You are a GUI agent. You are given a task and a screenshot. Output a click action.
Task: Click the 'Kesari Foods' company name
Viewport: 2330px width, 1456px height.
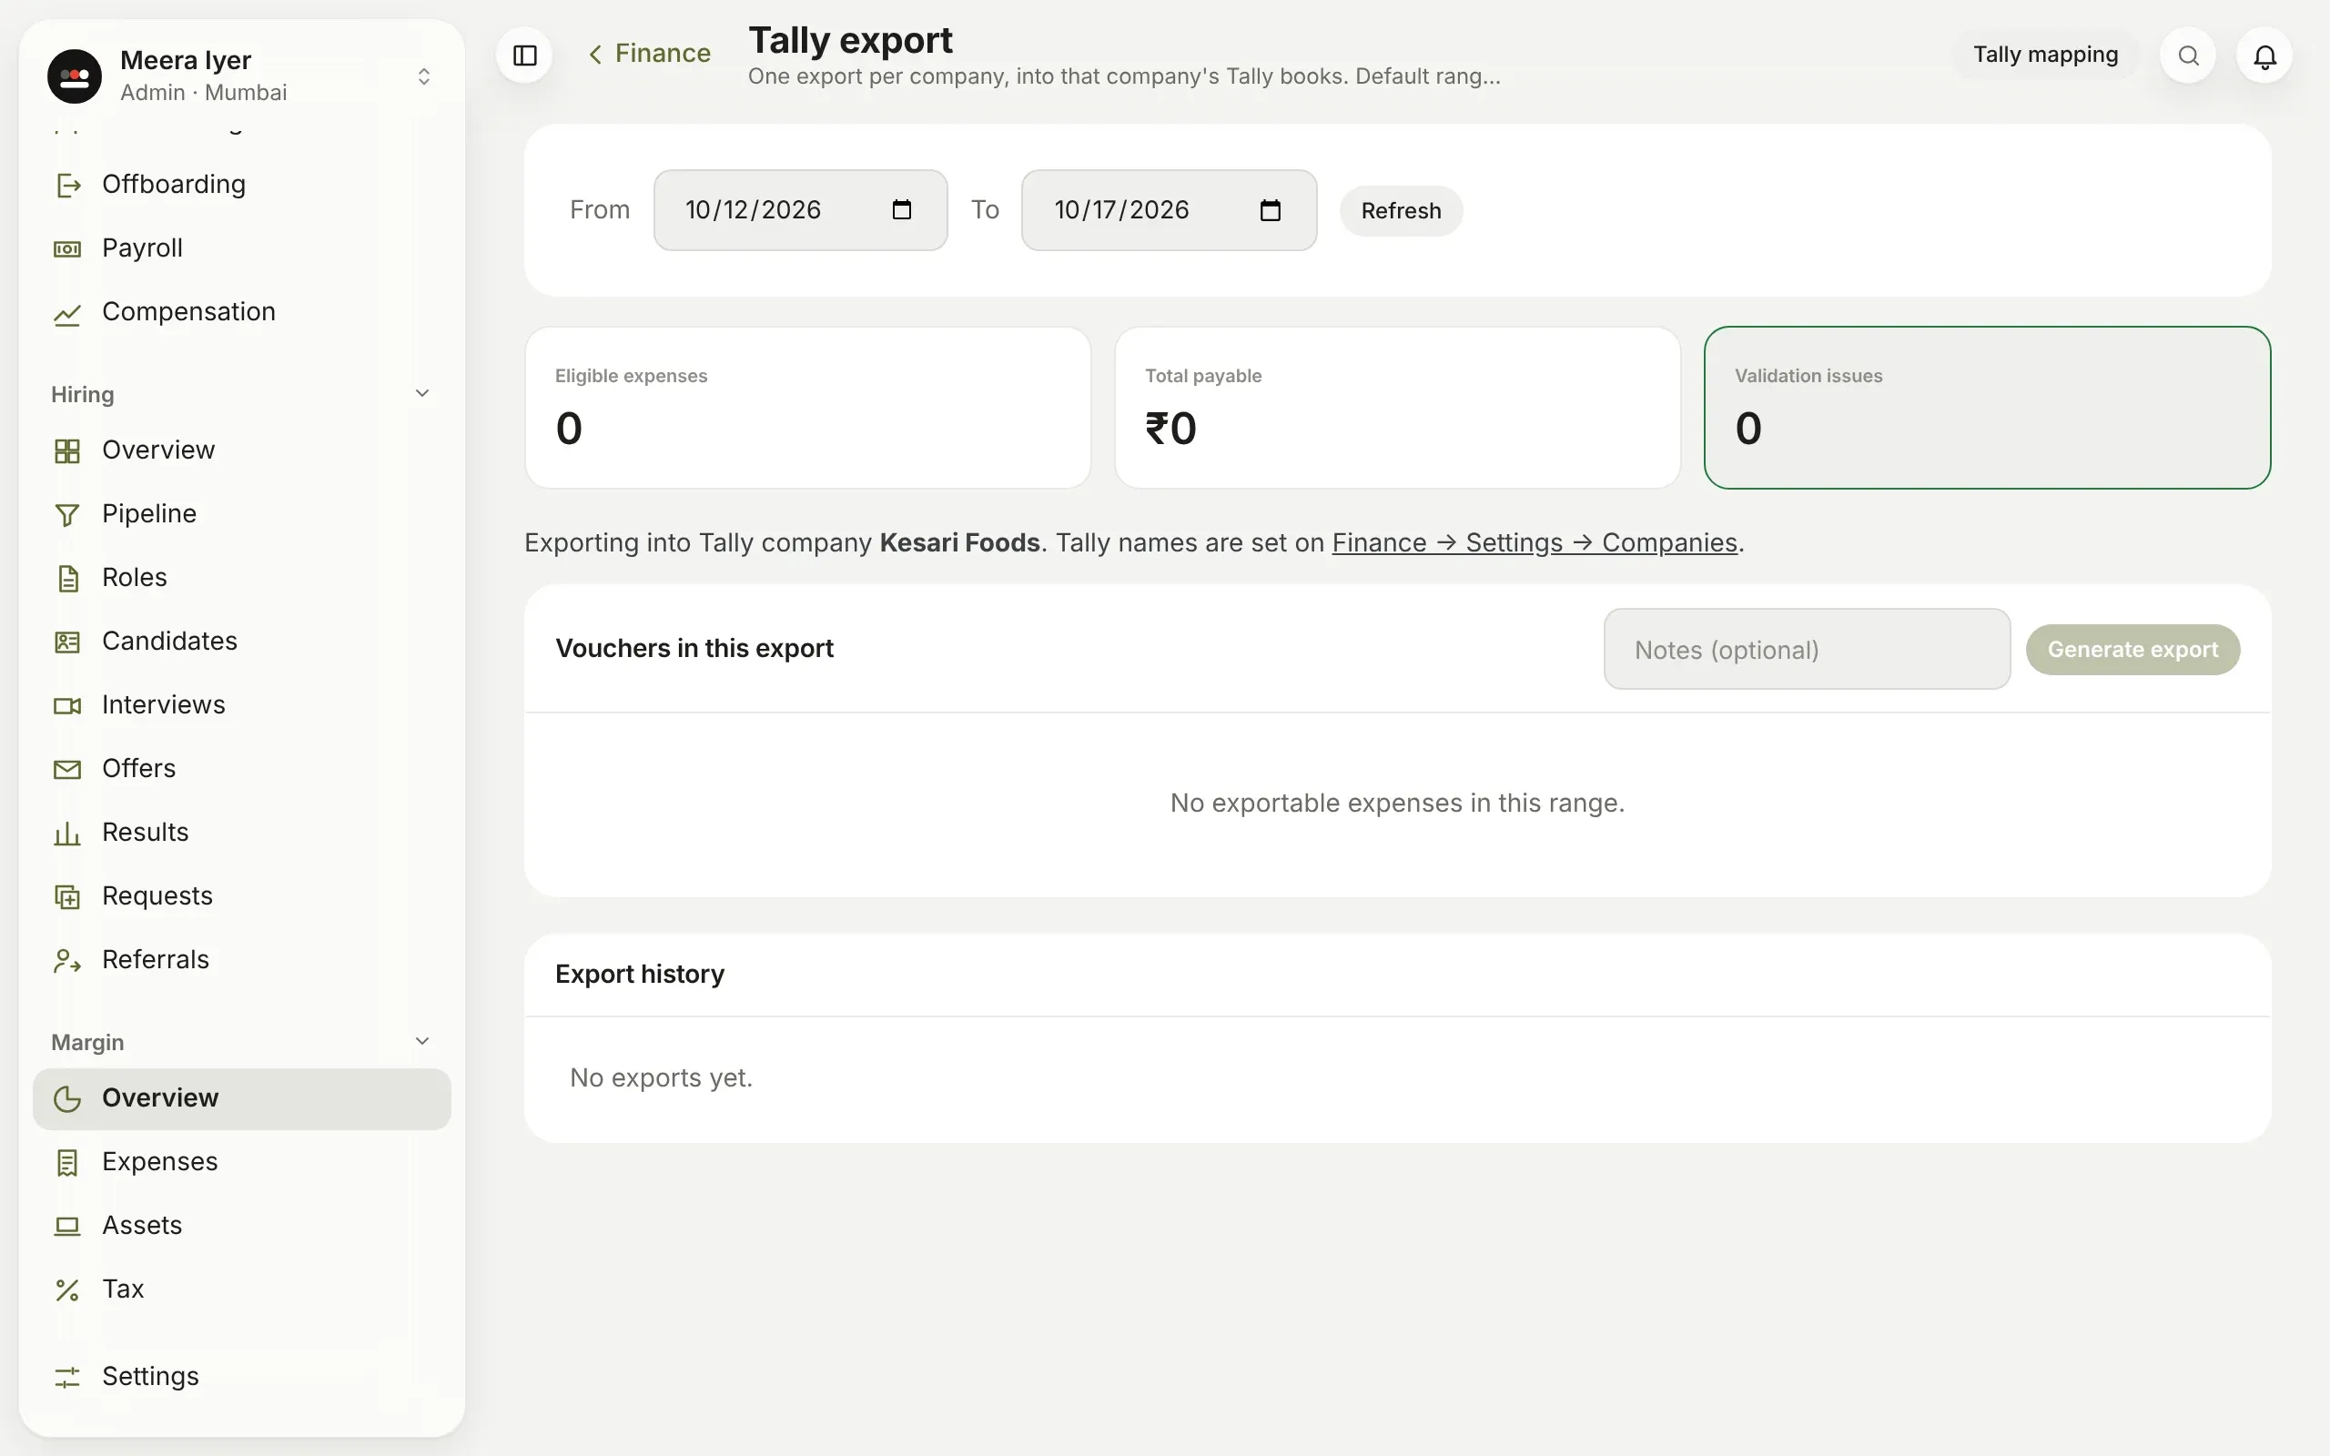pos(959,542)
